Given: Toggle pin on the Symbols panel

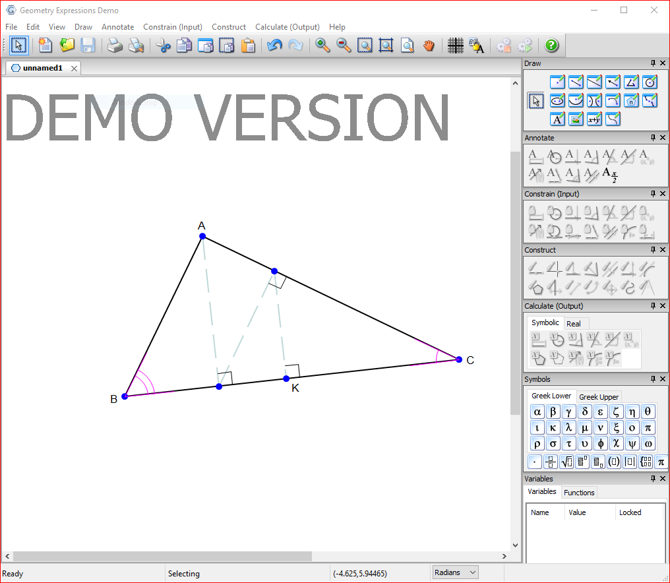Looking at the screenshot, I should click(x=653, y=379).
